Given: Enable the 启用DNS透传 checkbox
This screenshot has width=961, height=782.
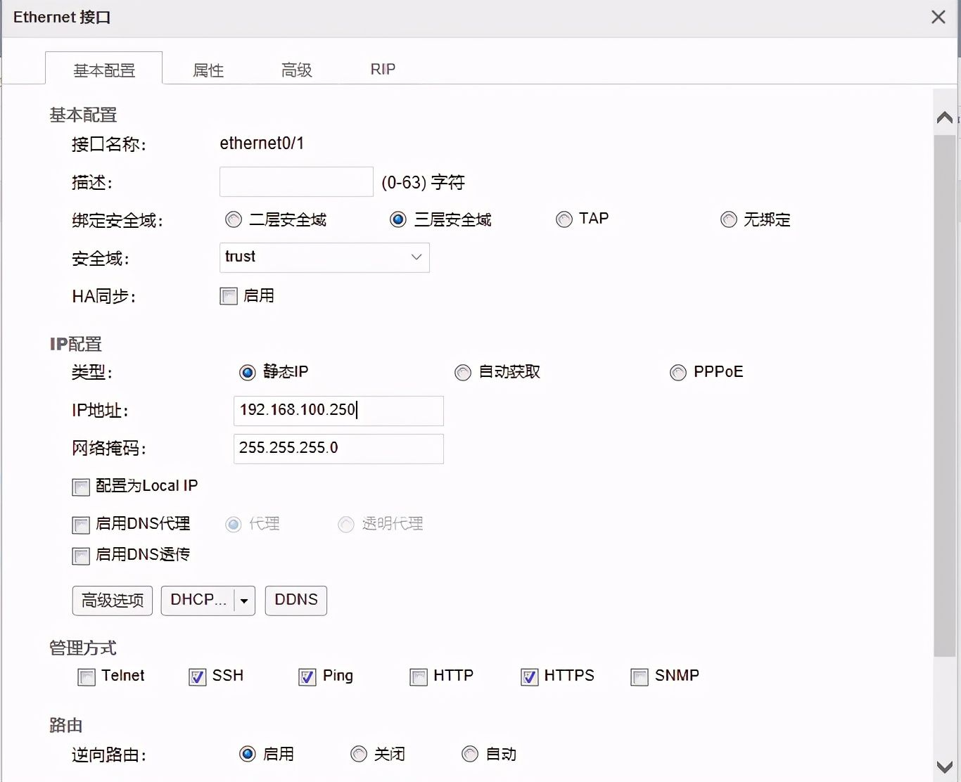Looking at the screenshot, I should 81,556.
